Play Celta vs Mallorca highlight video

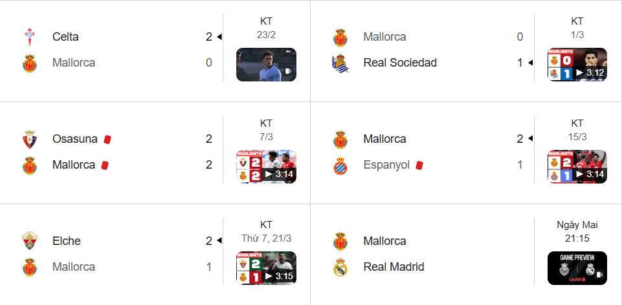[266, 65]
